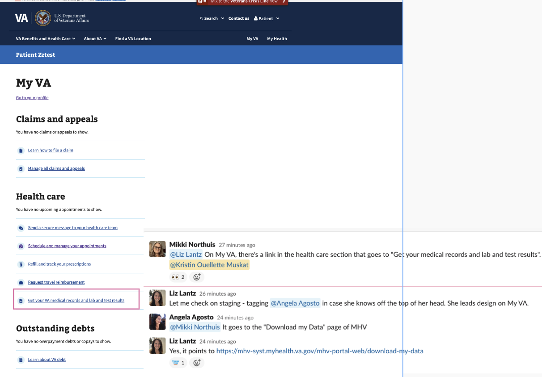542x377 pixels.
Task: Expand the VA Benefits and Health Care dropdown
Action: pyautogui.click(x=45, y=38)
